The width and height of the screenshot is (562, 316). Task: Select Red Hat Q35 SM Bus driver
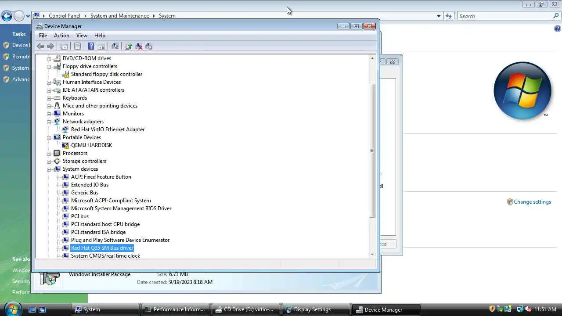point(102,248)
